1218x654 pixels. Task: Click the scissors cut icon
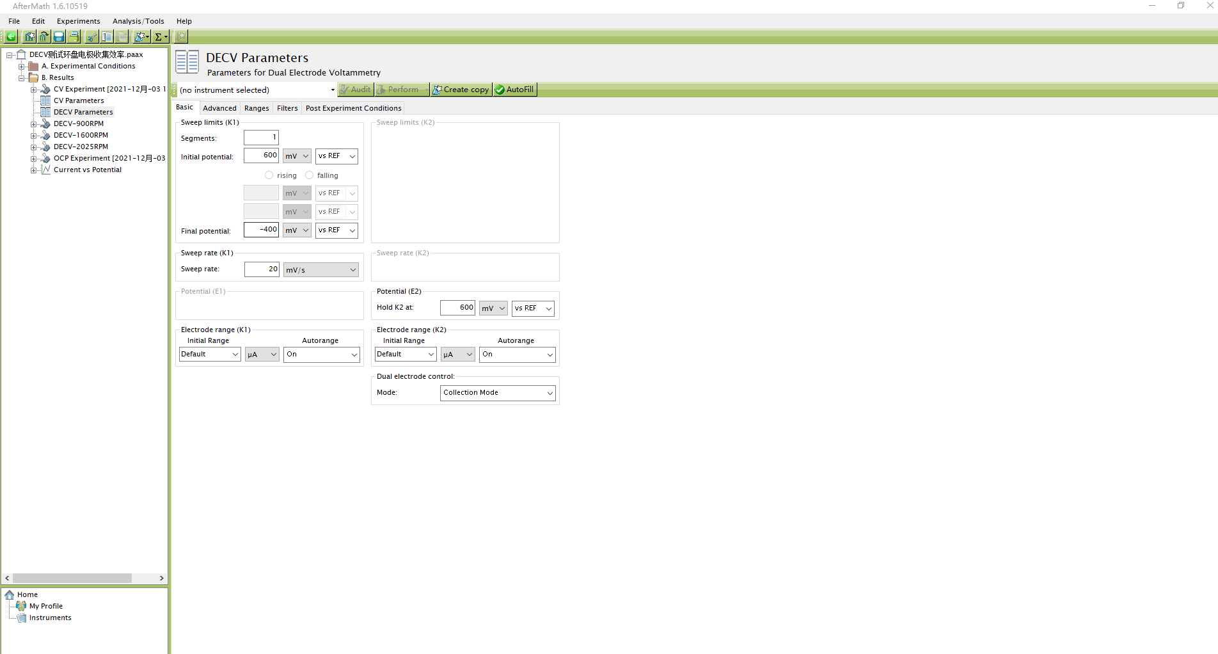pyautogui.click(x=92, y=36)
